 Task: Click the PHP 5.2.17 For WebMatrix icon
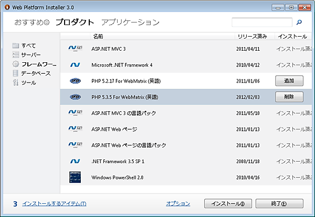pos(75,81)
